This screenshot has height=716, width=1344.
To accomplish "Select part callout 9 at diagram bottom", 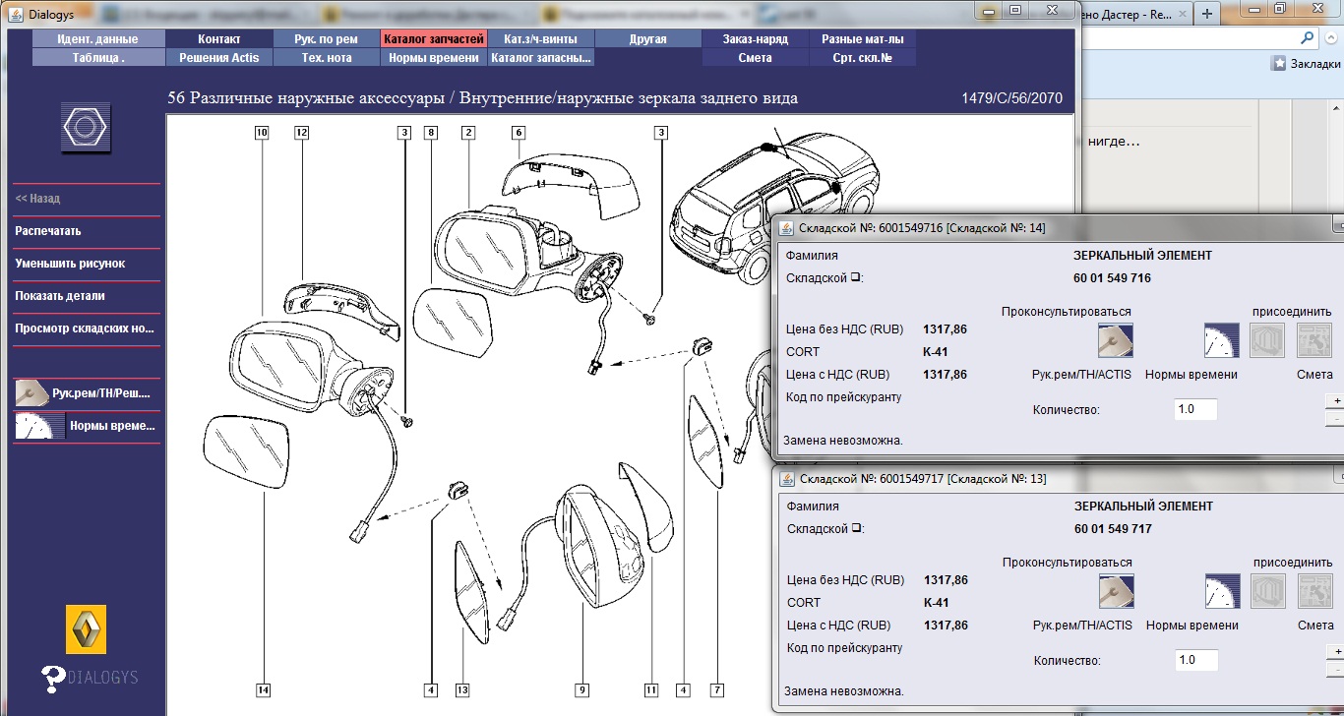I will (x=582, y=690).
